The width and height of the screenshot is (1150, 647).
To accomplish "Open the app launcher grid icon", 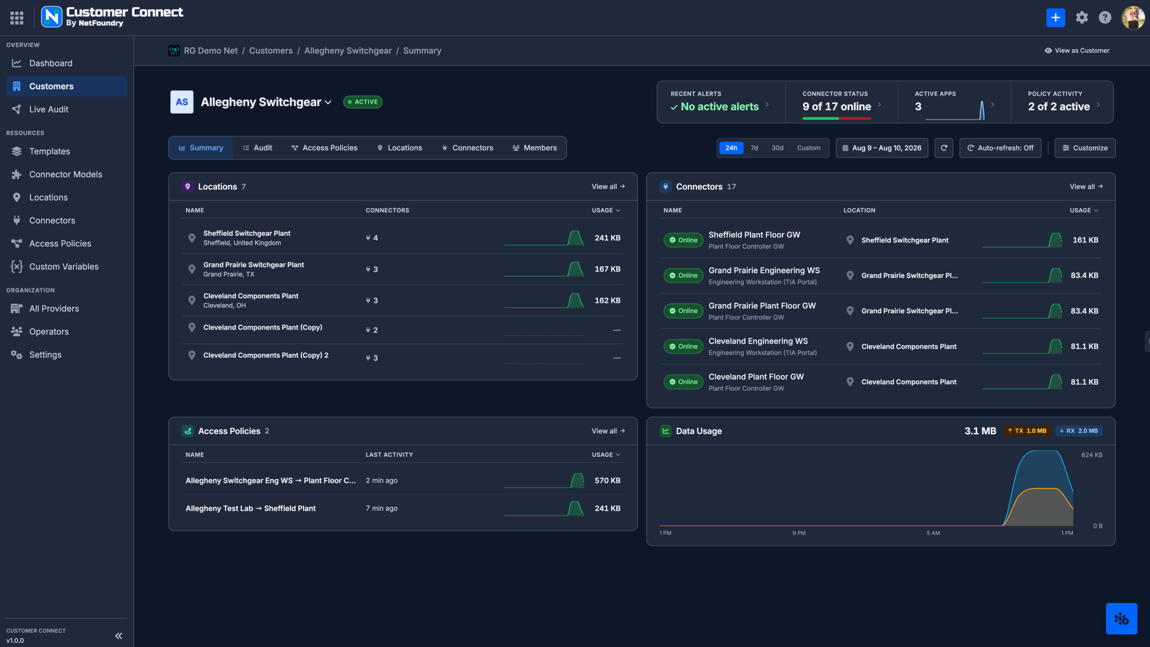I will [17, 18].
